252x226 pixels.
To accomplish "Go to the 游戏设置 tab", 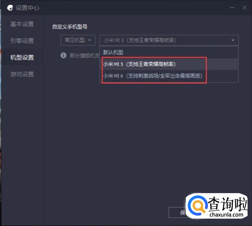I will (22, 74).
